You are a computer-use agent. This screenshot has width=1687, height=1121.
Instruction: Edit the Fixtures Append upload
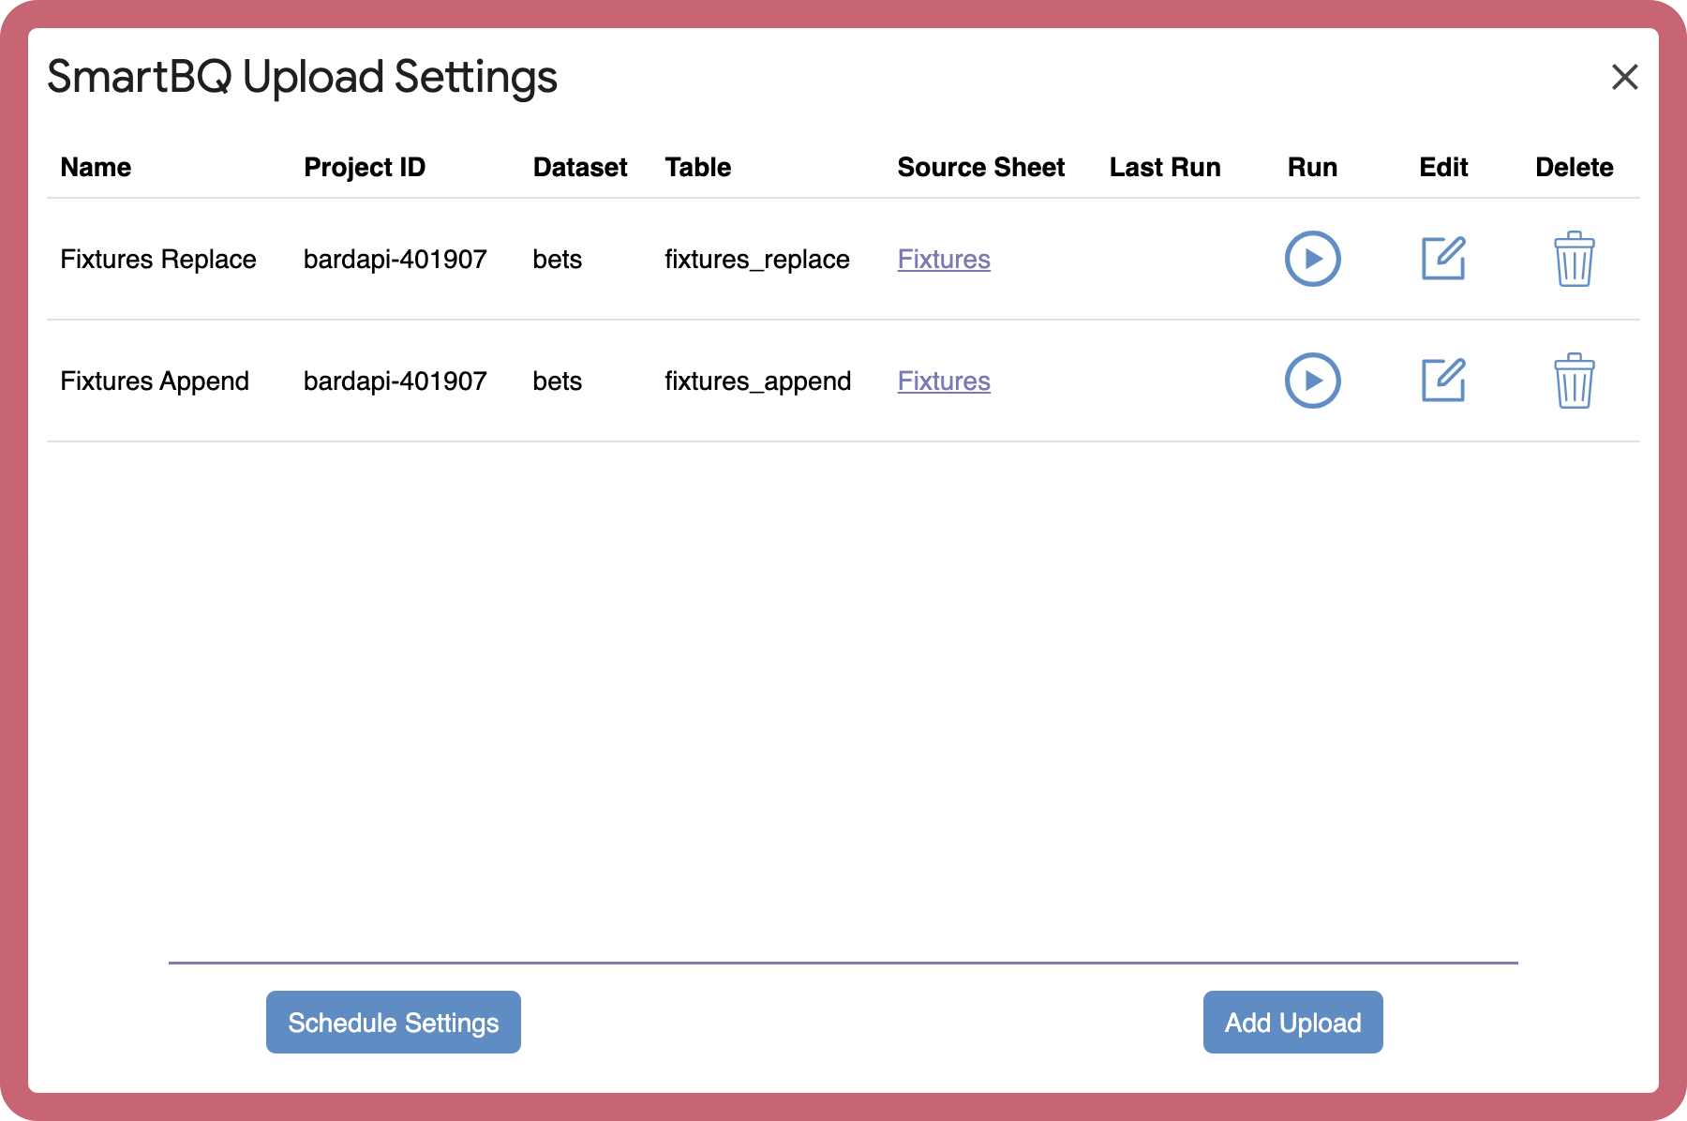pos(1443,381)
